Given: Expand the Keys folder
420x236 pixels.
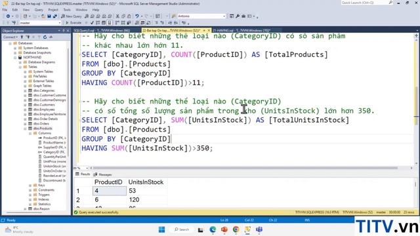Looking at the screenshot, I should click(30, 185).
